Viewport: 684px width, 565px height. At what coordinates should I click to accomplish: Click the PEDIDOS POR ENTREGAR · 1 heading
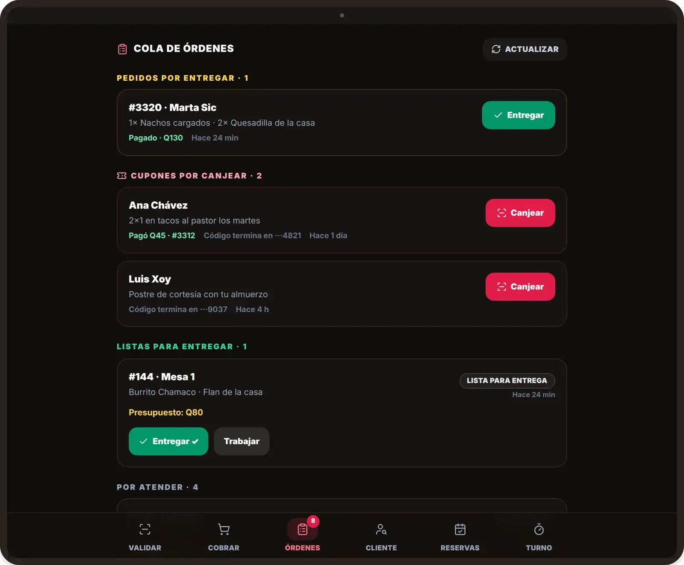coord(183,78)
